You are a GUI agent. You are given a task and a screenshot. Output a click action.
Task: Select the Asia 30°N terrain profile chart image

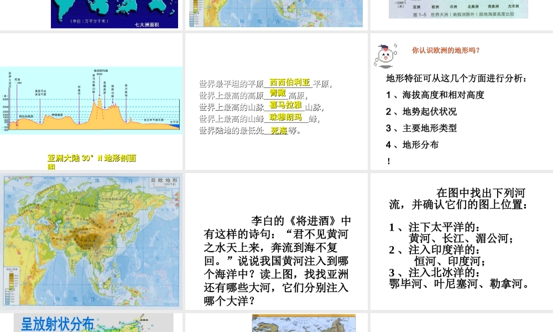pyautogui.click(x=91, y=100)
